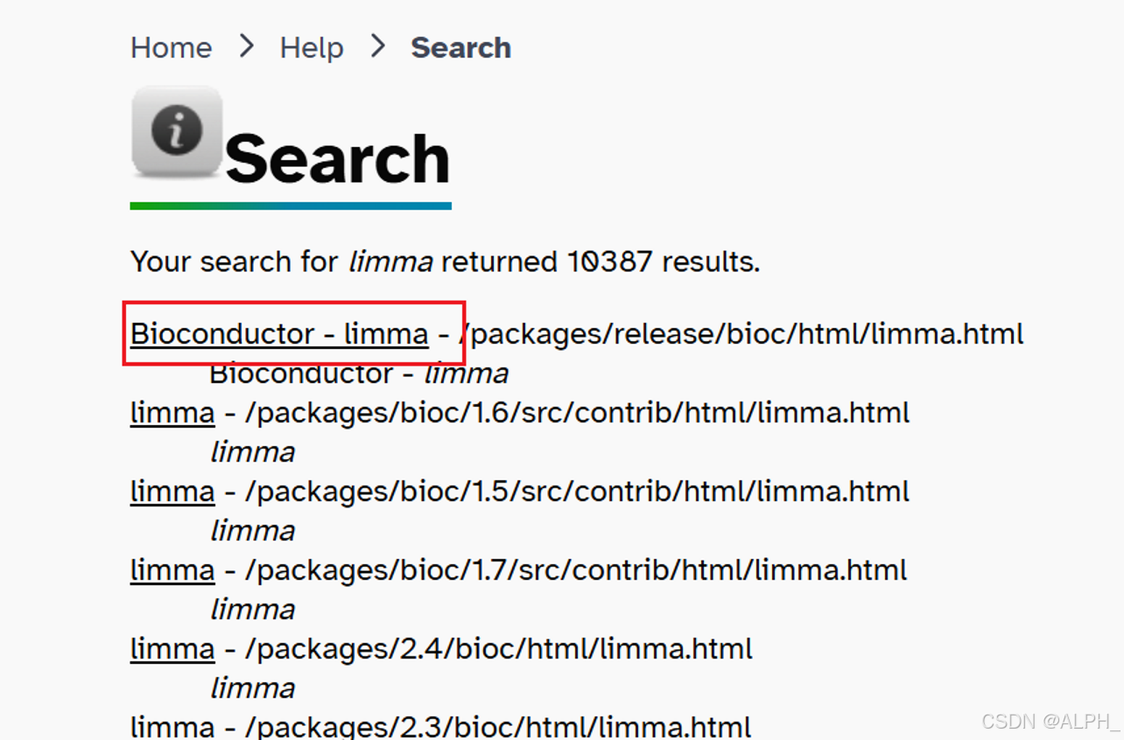This screenshot has height=740, width=1124.
Task: Open limma link for bioc/1.6 package
Action: tap(172, 412)
